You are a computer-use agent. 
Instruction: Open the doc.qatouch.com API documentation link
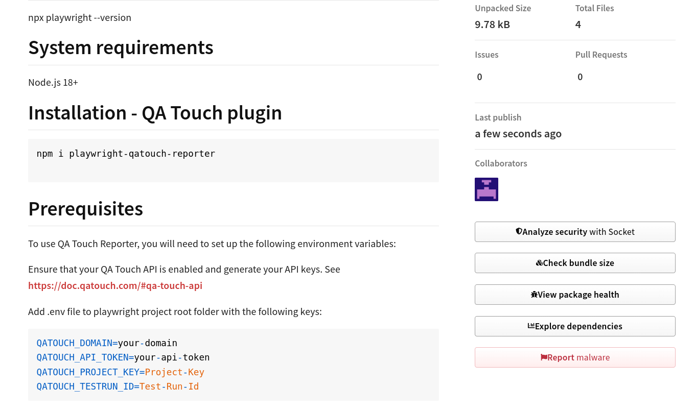(x=115, y=285)
